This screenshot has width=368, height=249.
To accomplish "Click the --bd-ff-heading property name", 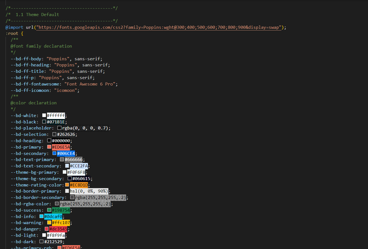I will point(30,65).
